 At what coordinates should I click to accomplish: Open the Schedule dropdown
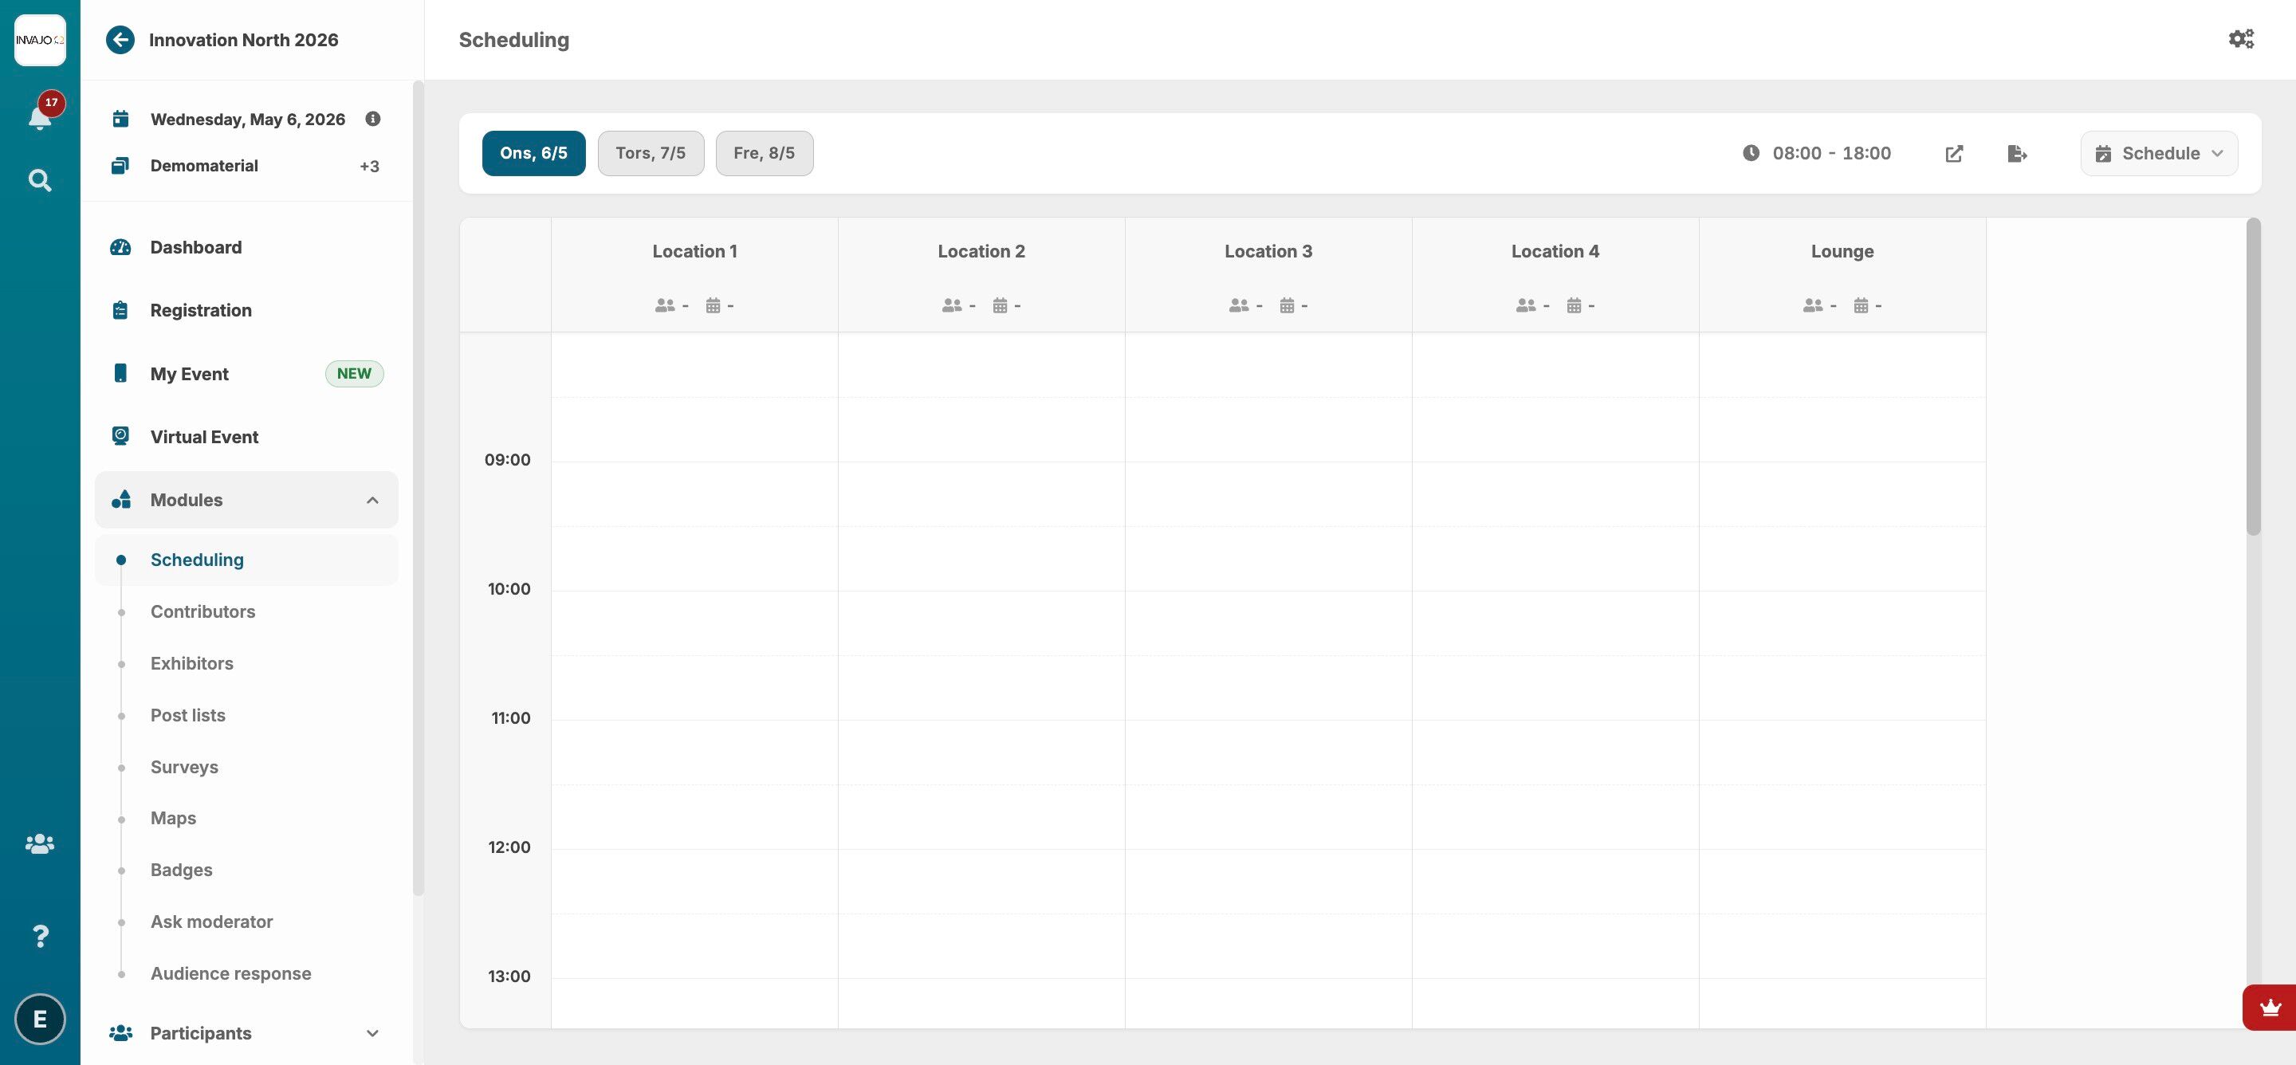pyautogui.click(x=2159, y=153)
